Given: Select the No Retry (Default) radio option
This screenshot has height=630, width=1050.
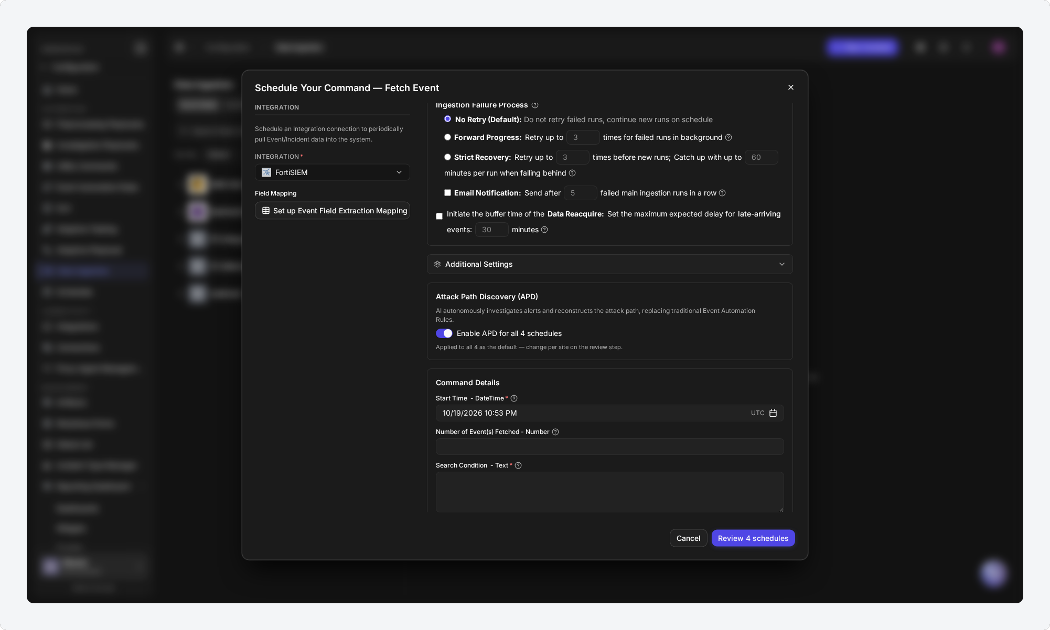Looking at the screenshot, I should coord(448,119).
